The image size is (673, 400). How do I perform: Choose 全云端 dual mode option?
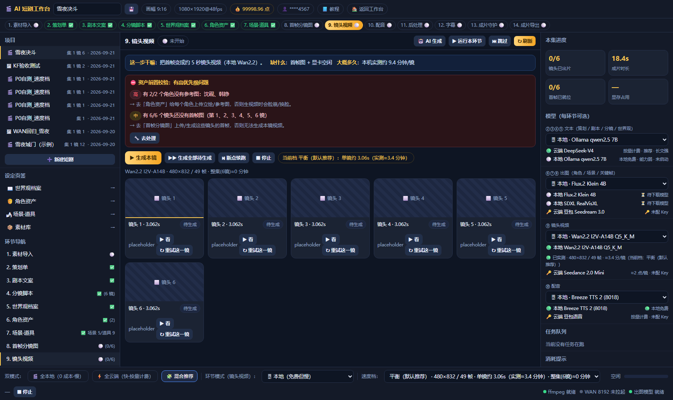click(125, 376)
